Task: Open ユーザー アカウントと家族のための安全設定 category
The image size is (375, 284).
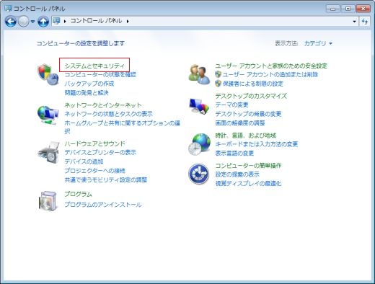Action: click(x=271, y=66)
